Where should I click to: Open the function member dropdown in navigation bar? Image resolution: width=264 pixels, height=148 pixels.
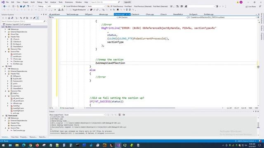coord(222,17)
